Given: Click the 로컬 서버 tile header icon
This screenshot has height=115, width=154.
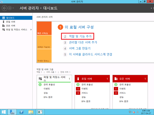Looking at the screenshot, I should tap(78, 79).
